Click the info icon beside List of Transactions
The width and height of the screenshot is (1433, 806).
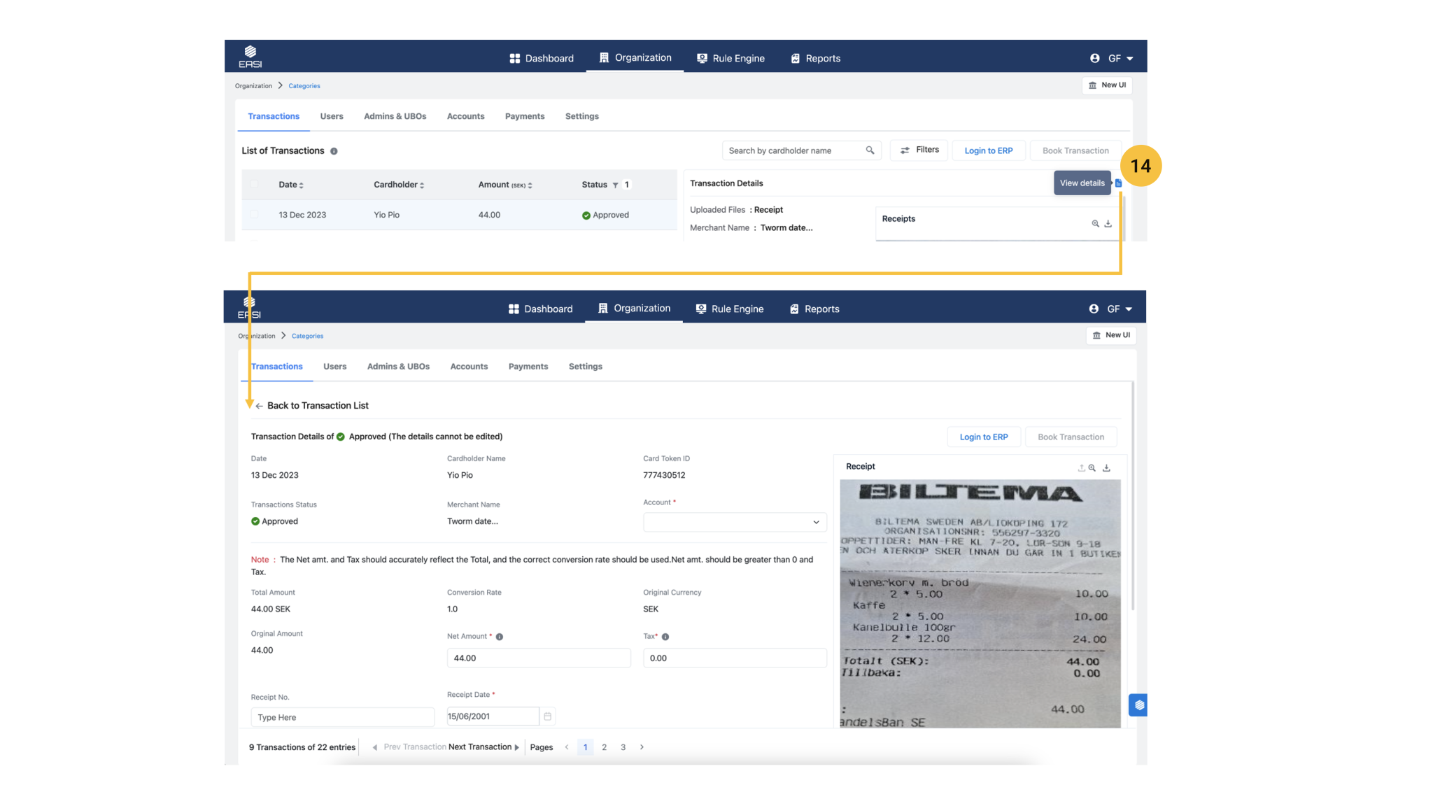pos(334,151)
